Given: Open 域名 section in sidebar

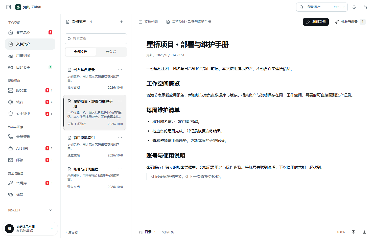Looking at the screenshot, I should (30, 102).
